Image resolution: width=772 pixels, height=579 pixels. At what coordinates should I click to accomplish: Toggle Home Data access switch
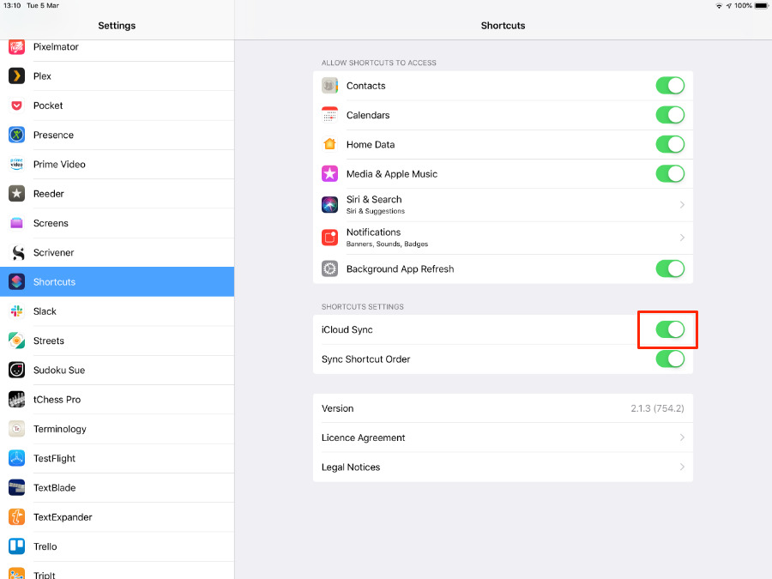[x=670, y=144]
